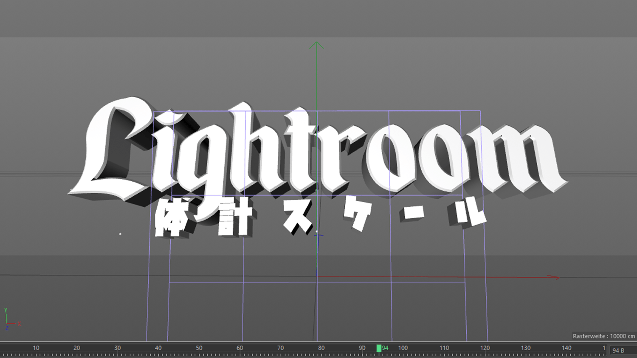This screenshot has height=358, width=637.
Task: Select the ー dash character in the viewport
Action: [x=411, y=213]
